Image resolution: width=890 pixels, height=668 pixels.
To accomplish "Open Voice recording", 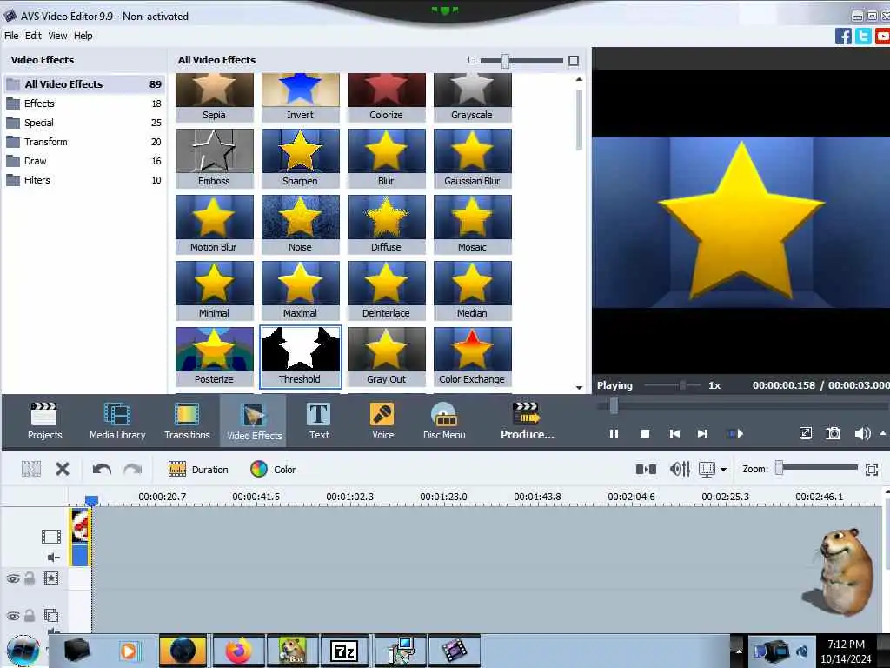I will click(x=382, y=421).
